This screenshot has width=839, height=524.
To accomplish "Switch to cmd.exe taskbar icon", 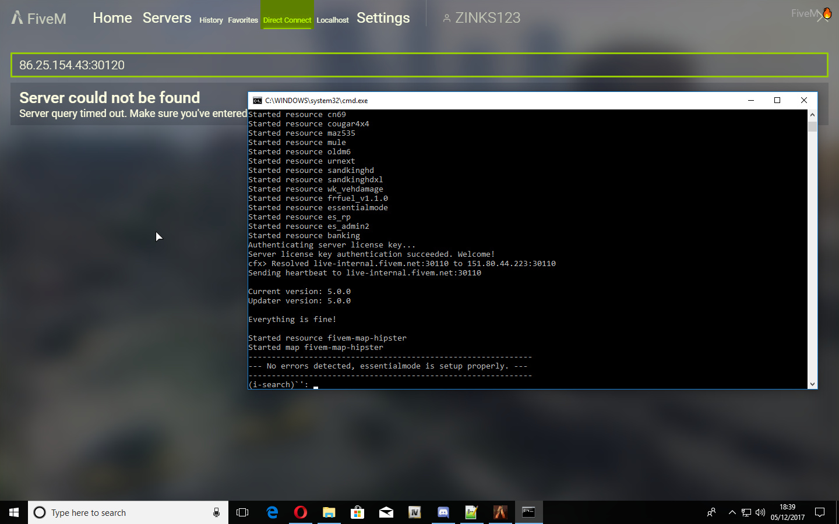I will [x=528, y=512].
